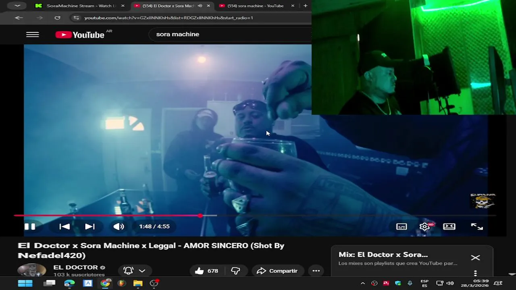The image size is (516, 290).
Task: Click the youtube.com URL in the address bar
Action: pos(169,18)
